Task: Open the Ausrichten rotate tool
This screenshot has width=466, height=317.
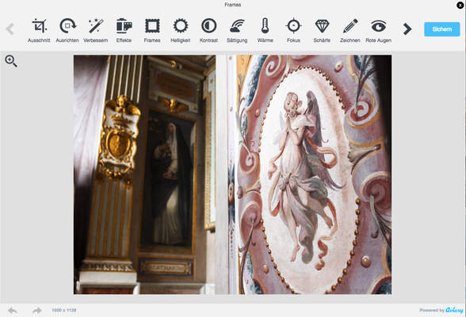Action: pos(67,30)
